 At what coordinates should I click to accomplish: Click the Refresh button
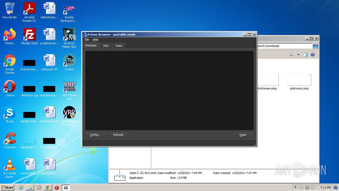tap(118, 135)
